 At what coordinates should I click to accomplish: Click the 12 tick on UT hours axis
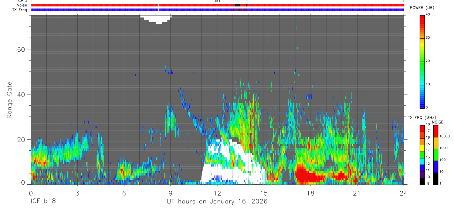pyautogui.click(x=217, y=193)
